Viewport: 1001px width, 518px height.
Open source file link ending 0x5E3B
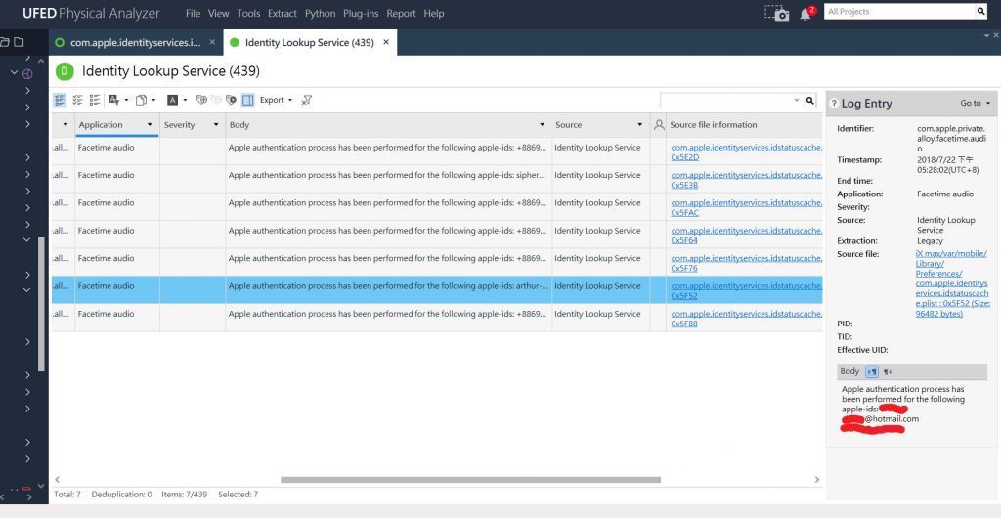(746, 180)
